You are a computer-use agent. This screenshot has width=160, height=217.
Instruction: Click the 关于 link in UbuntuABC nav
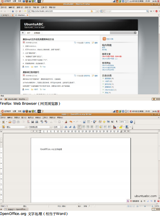tap(29, 33)
